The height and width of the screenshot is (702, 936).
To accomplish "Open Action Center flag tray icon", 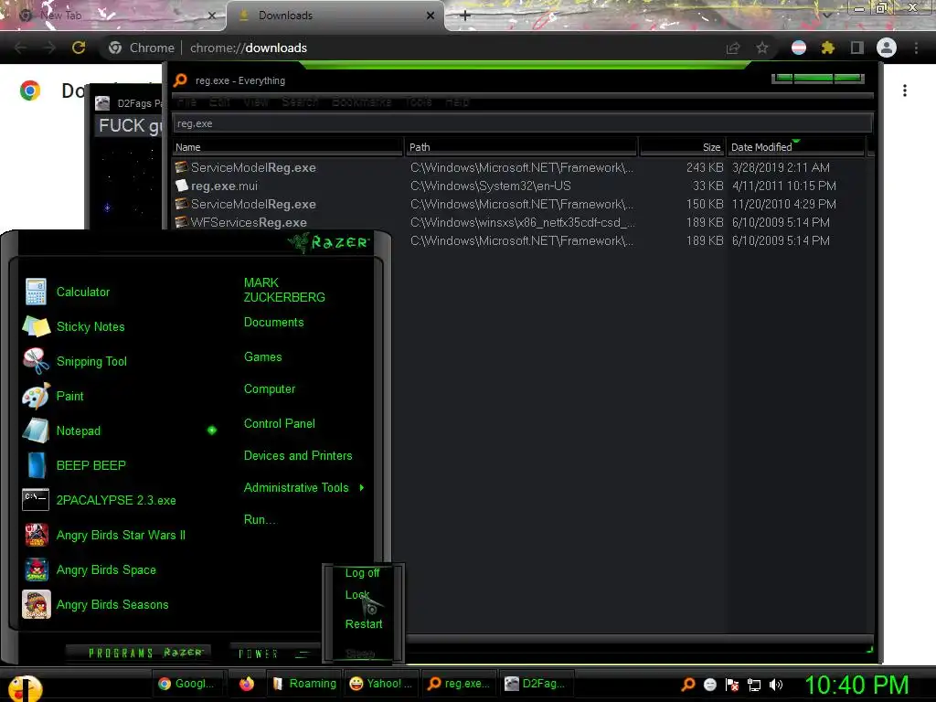I will [x=732, y=685].
